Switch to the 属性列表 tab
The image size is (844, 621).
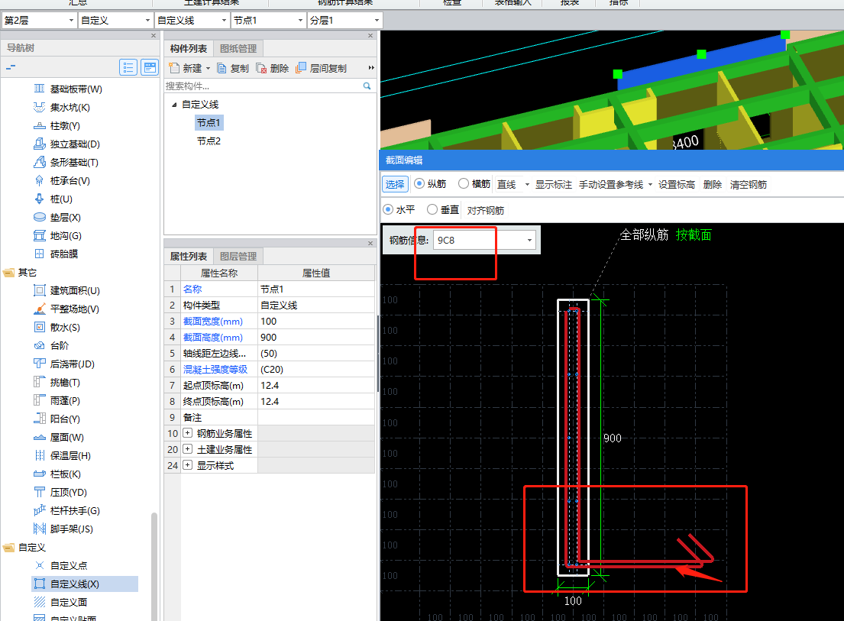pos(189,256)
